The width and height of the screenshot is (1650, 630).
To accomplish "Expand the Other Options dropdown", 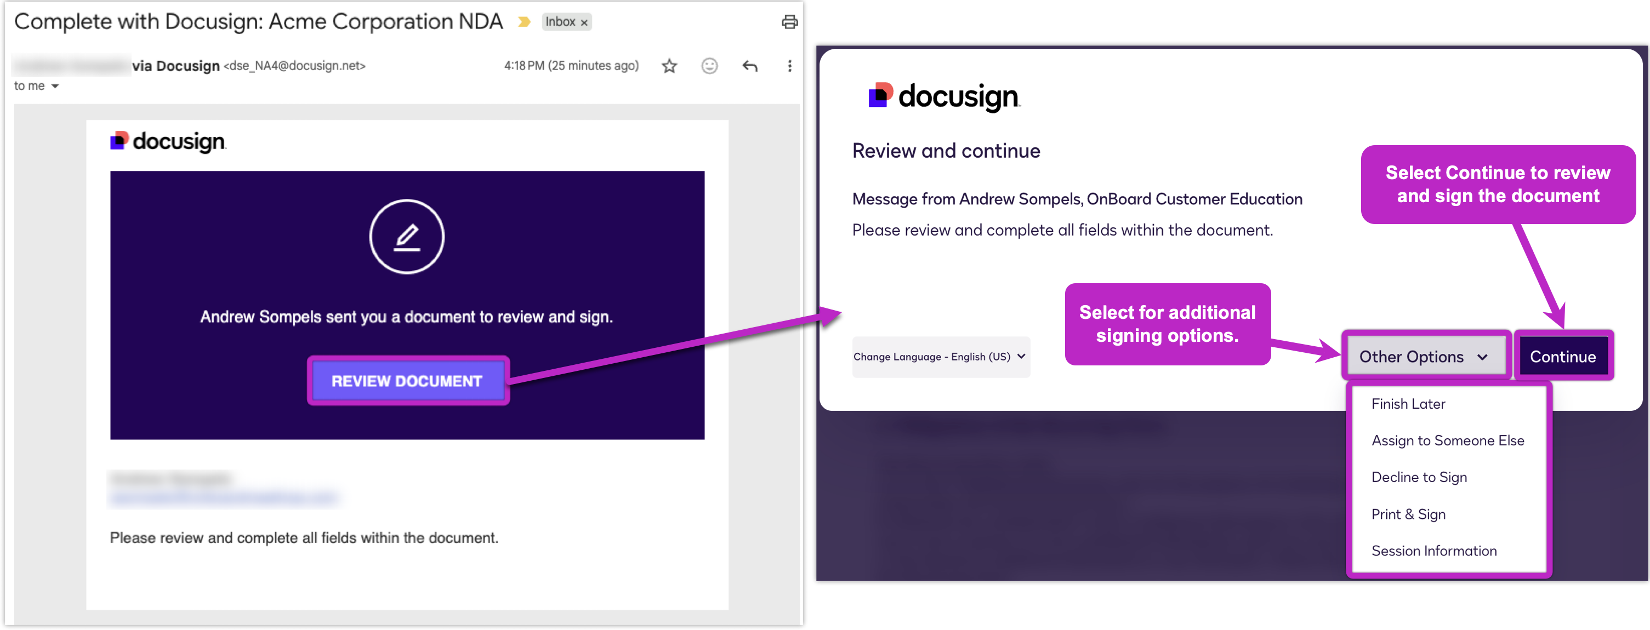I will click(x=1424, y=357).
